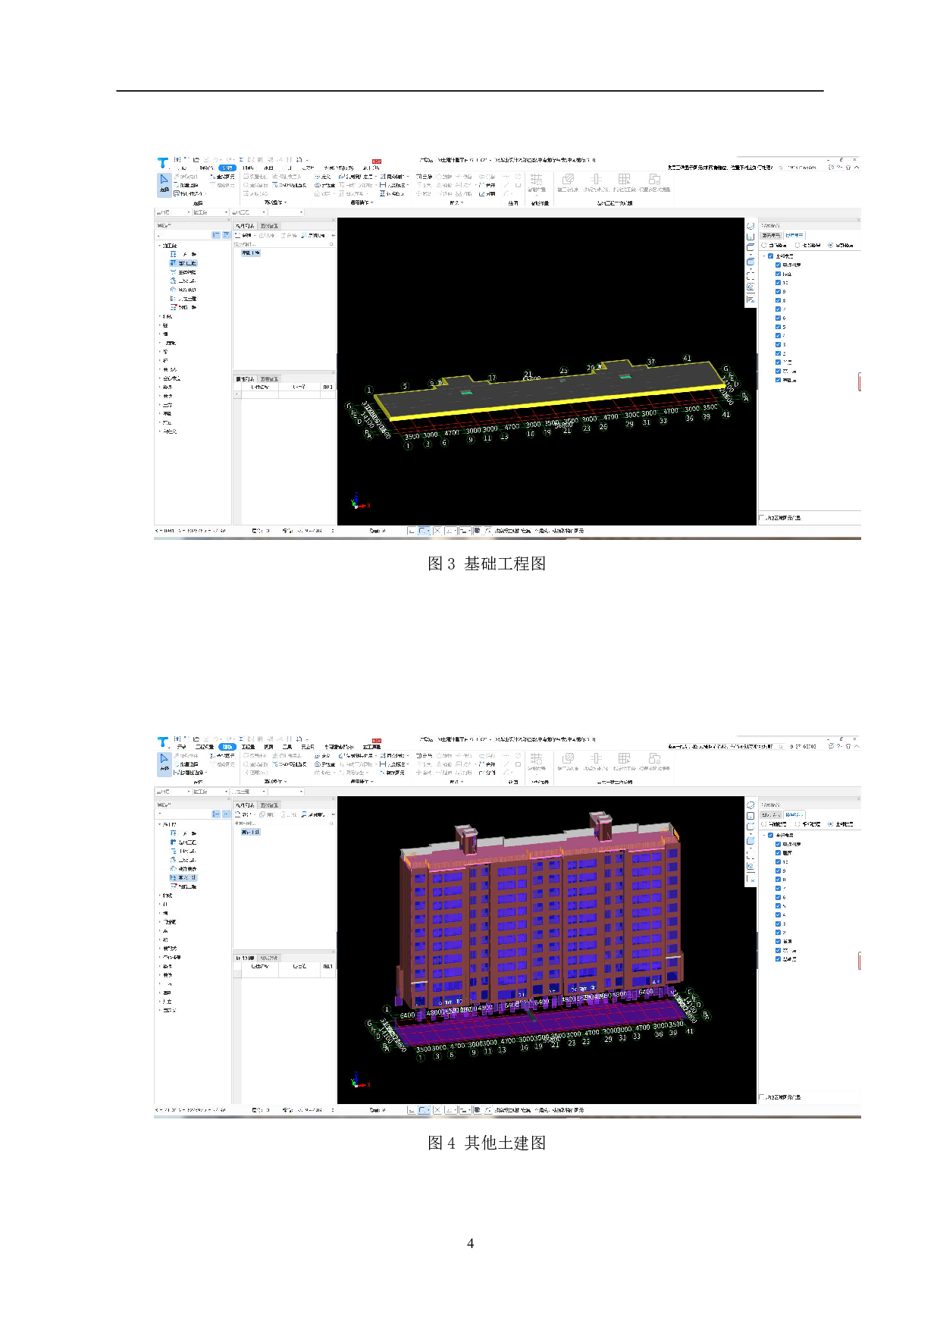The height and width of the screenshot is (1330, 940).
Task: Click the dashed-box view icon beside Figure 3 viewport
Action: click(750, 275)
